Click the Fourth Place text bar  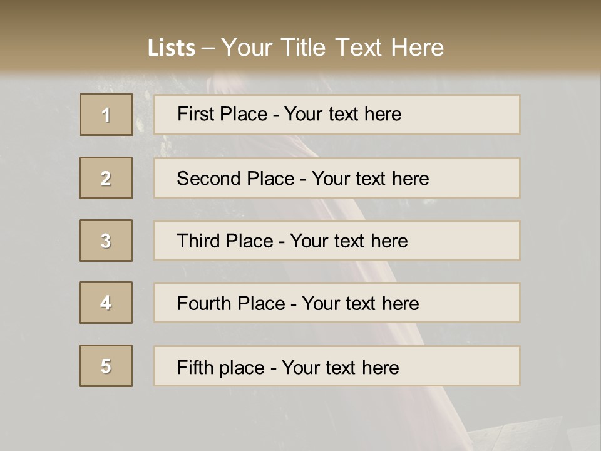pyautogui.click(x=337, y=303)
